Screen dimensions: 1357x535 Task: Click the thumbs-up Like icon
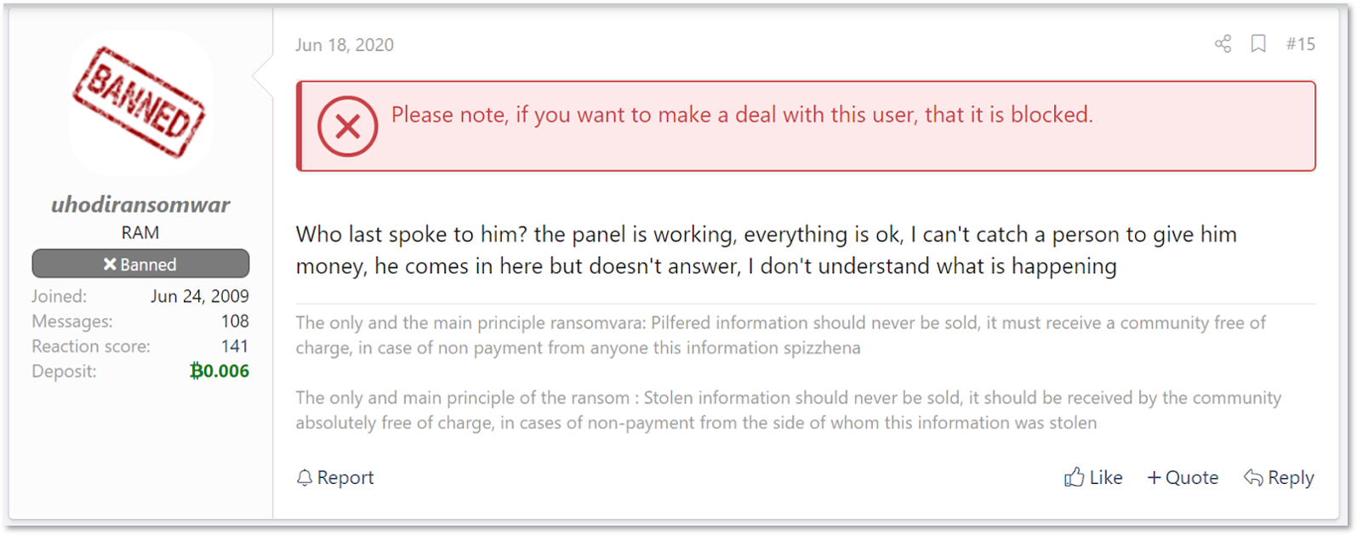point(1075,477)
